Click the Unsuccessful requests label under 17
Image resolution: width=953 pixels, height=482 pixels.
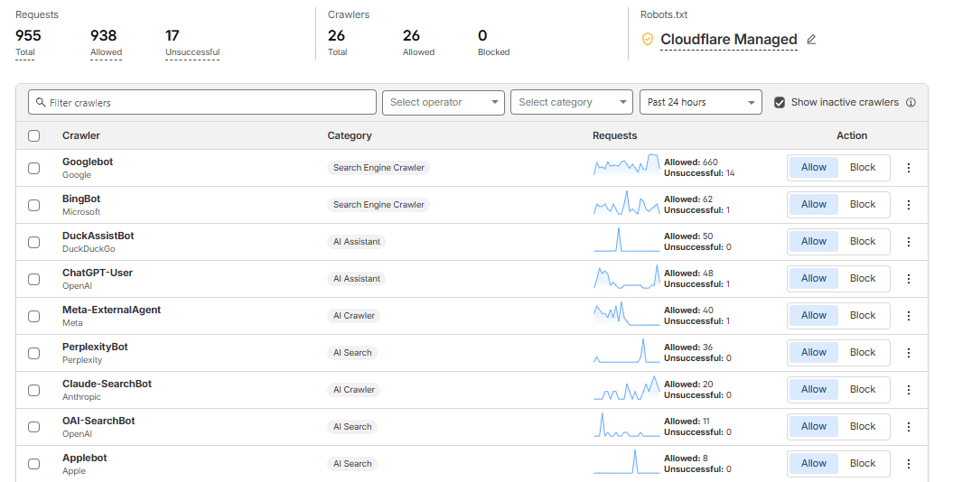(192, 52)
